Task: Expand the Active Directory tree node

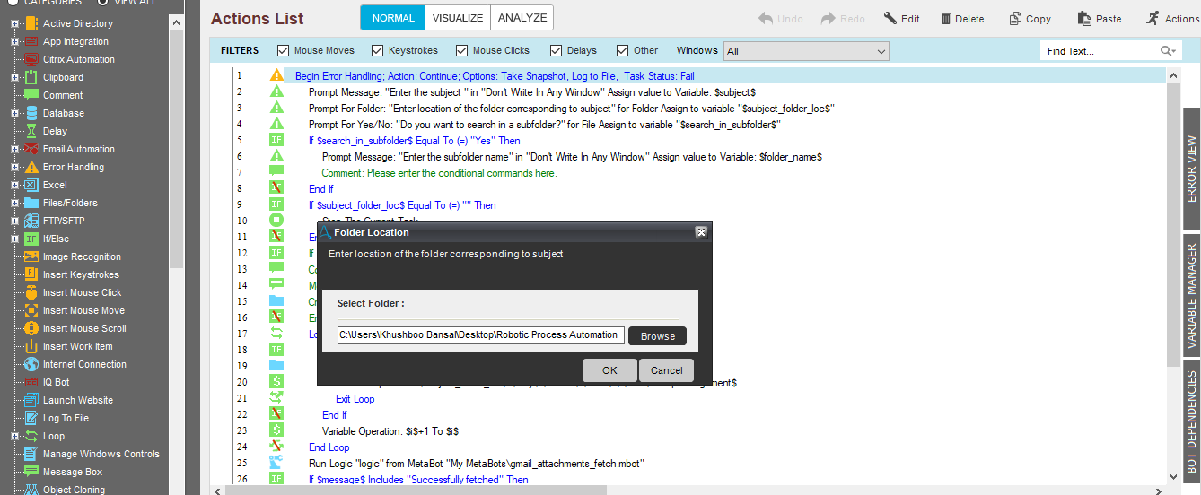Action: (x=14, y=23)
